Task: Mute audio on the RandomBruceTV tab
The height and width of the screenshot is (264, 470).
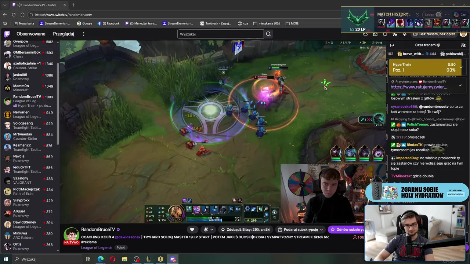Action: click(19, 5)
